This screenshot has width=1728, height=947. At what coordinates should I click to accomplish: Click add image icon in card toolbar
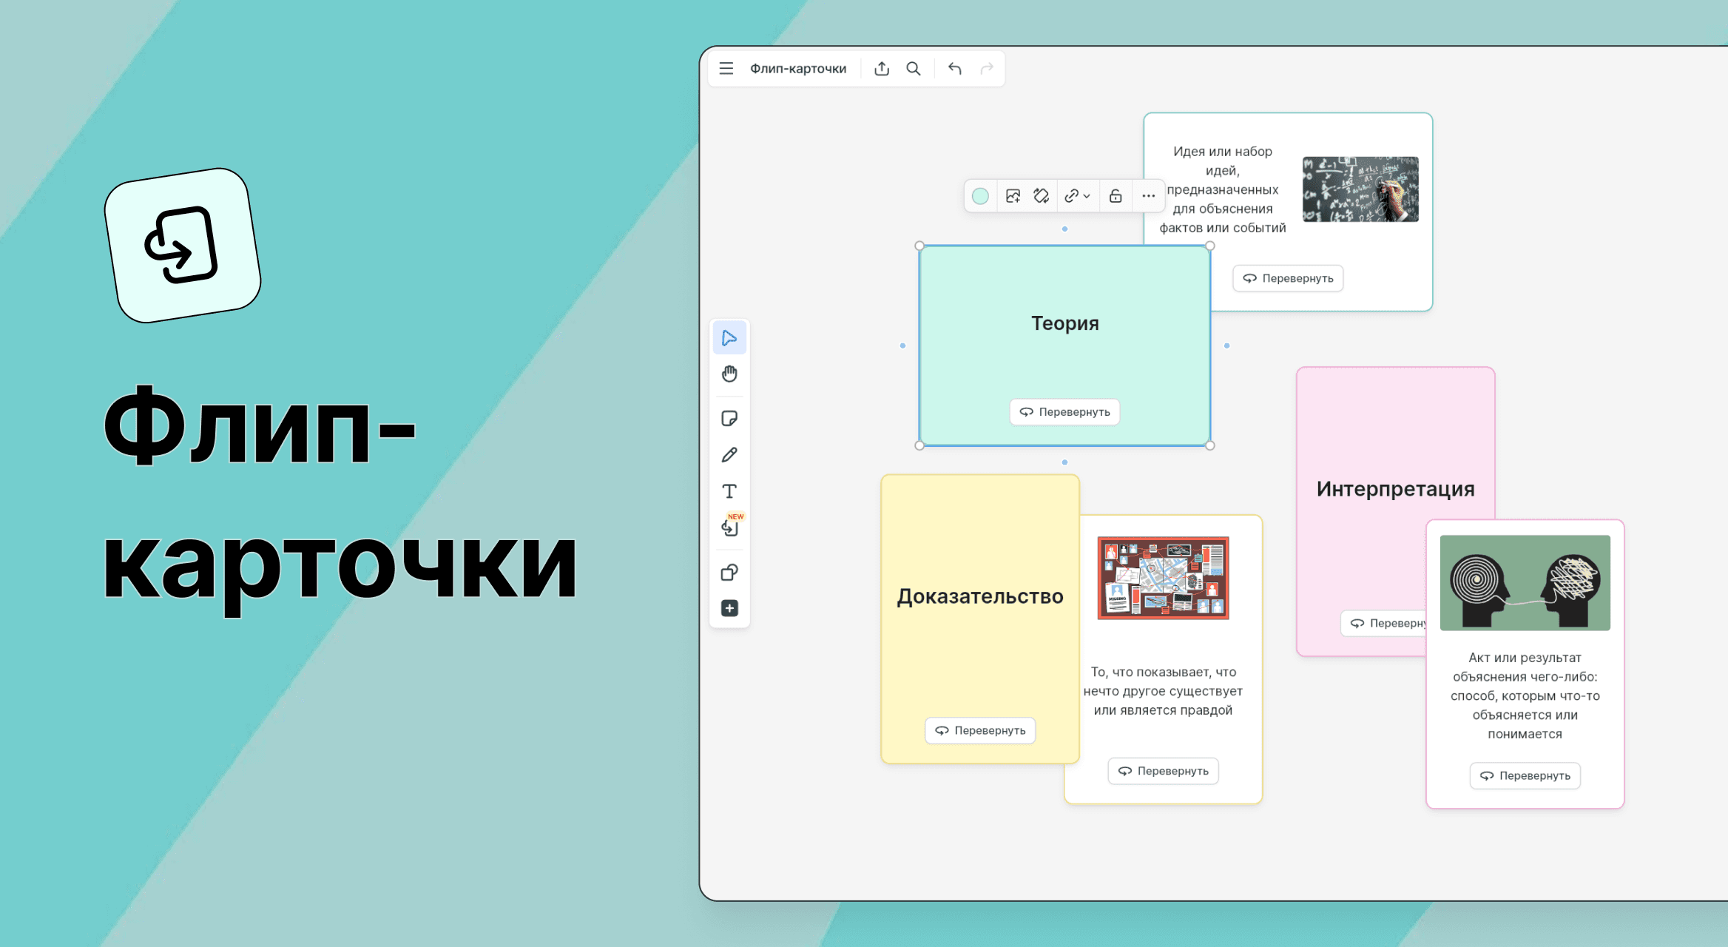pos(1013,196)
